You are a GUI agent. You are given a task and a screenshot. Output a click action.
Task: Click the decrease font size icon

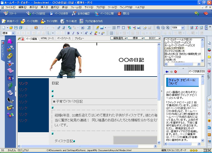click(91, 33)
